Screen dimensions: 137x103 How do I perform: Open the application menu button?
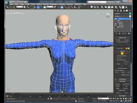coord(7,3)
